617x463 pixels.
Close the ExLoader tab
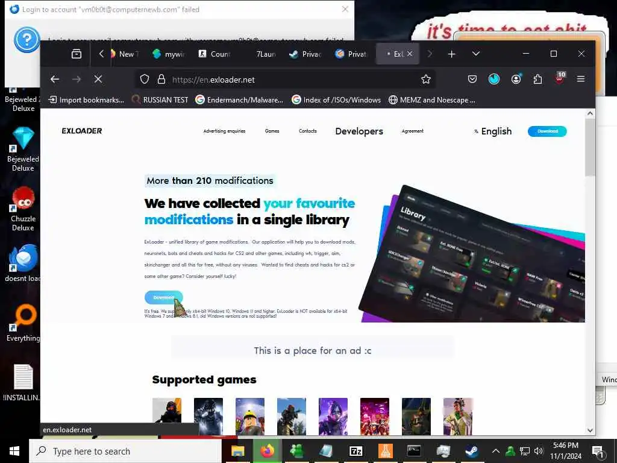[410, 54]
